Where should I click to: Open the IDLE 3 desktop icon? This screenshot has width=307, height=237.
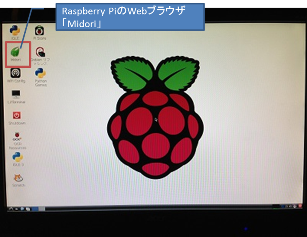(x=18, y=159)
